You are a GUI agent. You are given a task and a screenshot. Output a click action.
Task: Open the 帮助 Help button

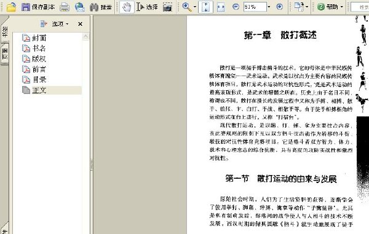click(x=327, y=7)
